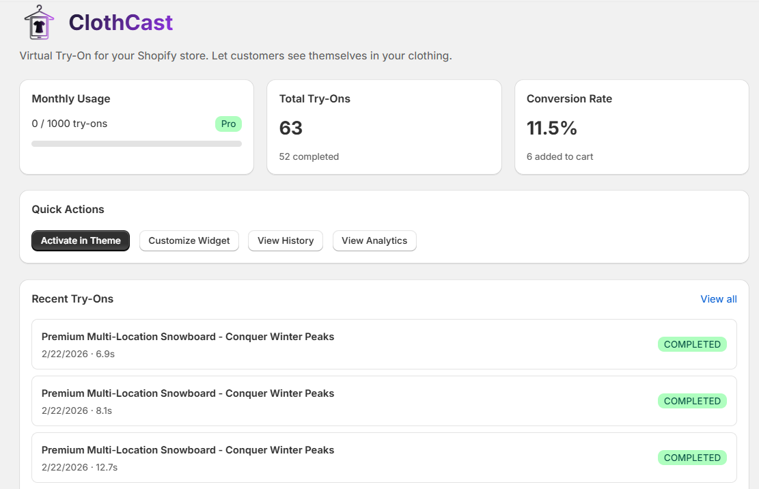Click the monthly usage progress bar

[136, 143]
